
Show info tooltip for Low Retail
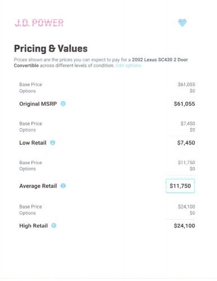52,143
